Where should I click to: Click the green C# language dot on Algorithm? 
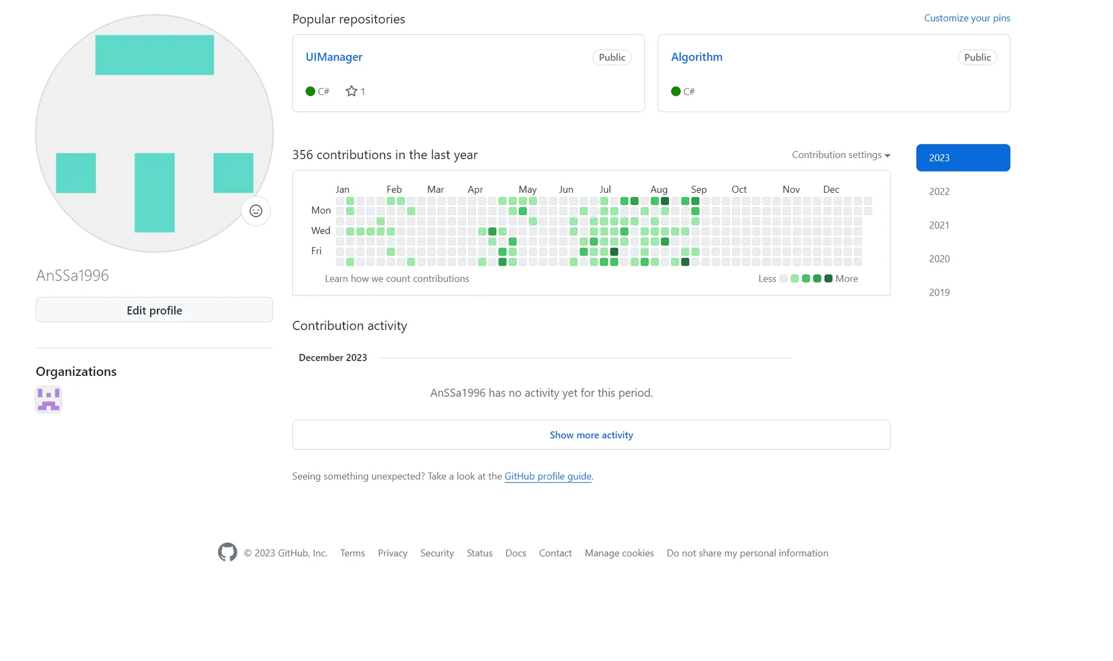(x=676, y=91)
